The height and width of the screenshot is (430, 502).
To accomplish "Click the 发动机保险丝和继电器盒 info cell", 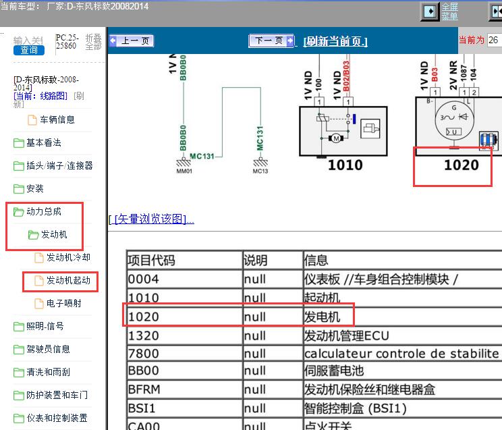I will tap(403, 389).
